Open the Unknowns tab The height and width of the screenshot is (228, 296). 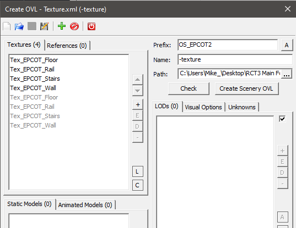(x=242, y=107)
